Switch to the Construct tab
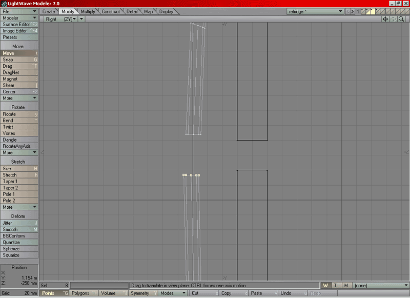The image size is (410, 298). [x=111, y=11]
